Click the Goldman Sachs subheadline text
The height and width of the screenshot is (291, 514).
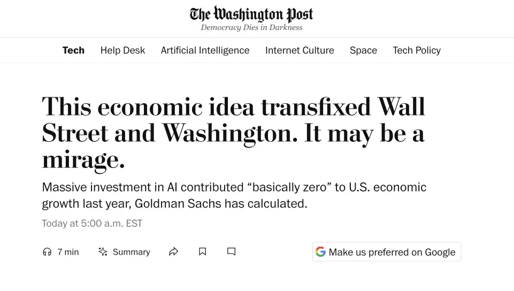(234, 195)
